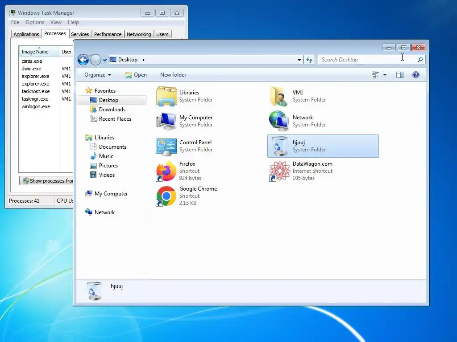Click the search magnifier icon
Image resolution: width=457 pixels, height=342 pixels.
click(420, 60)
